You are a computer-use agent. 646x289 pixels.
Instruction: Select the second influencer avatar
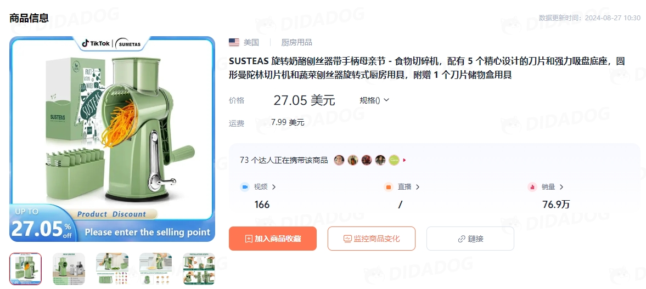click(x=353, y=160)
